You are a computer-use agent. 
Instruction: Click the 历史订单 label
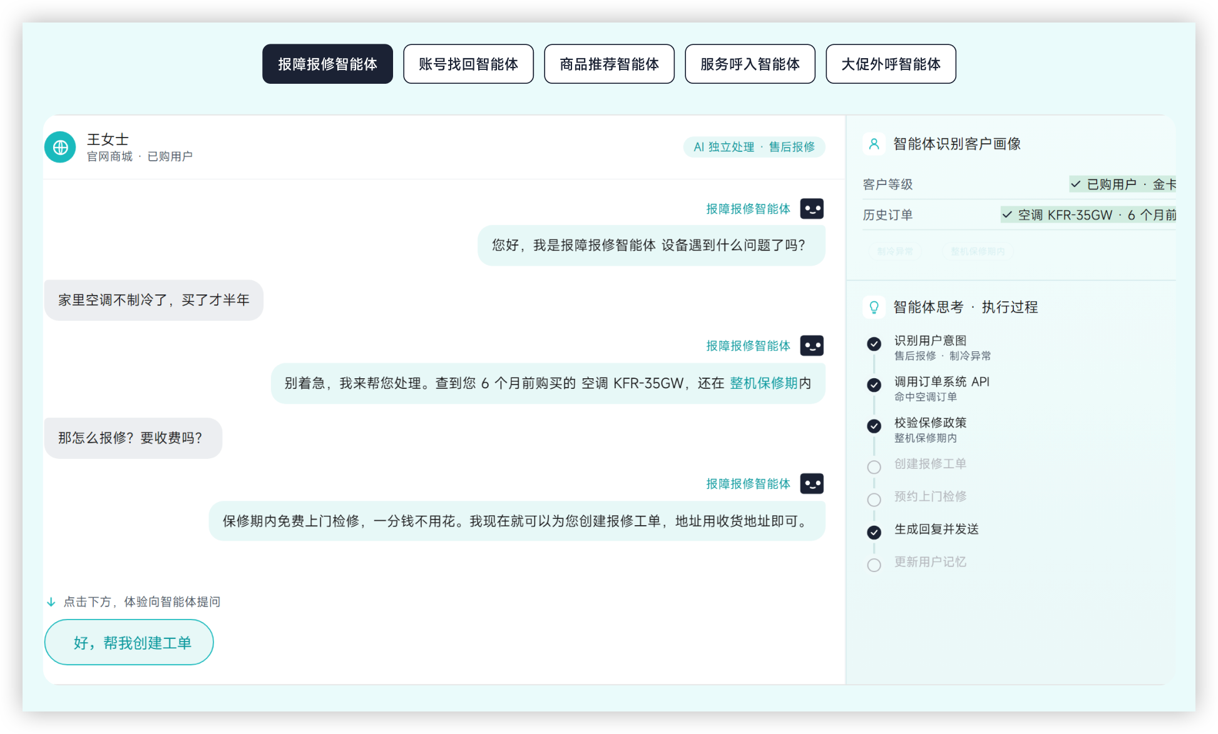(x=888, y=215)
